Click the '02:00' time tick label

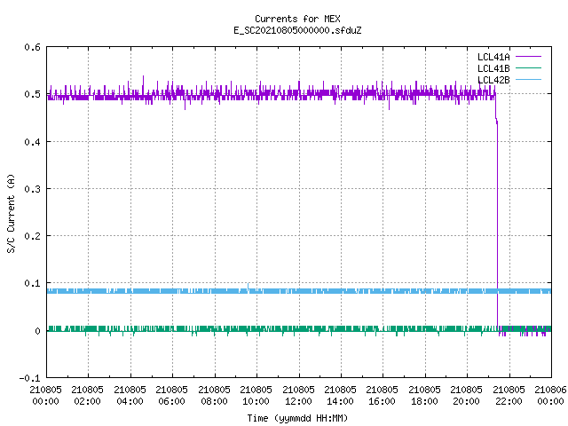87,401
